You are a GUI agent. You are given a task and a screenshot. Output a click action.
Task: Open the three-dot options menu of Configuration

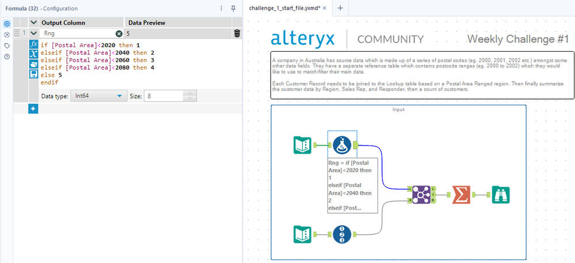tap(221, 9)
